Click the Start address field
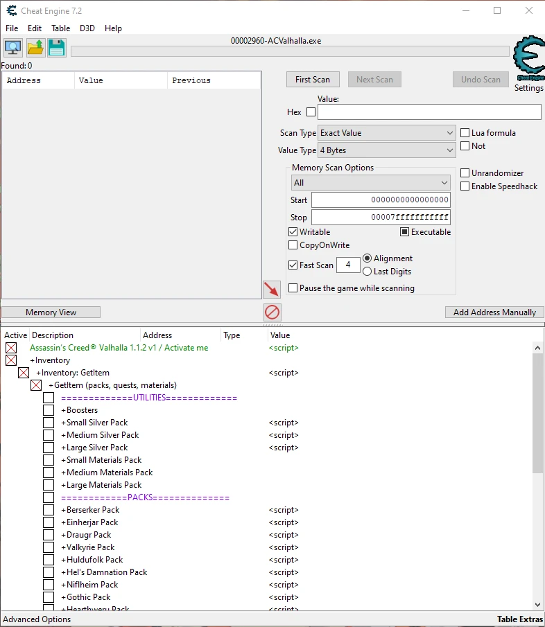Image resolution: width=545 pixels, height=627 pixels. click(x=381, y=200)
